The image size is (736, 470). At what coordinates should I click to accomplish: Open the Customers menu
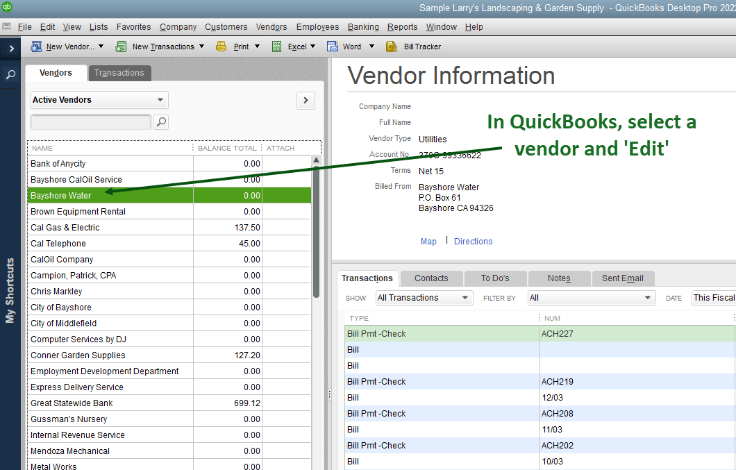point(226,27)
